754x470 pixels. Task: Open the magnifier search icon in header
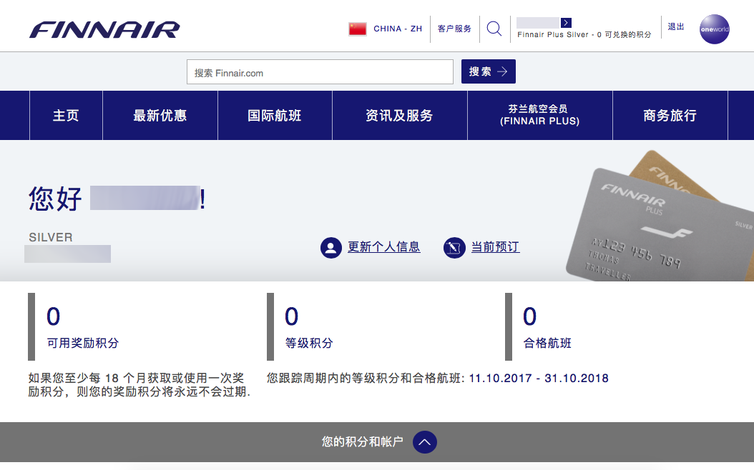494,29
